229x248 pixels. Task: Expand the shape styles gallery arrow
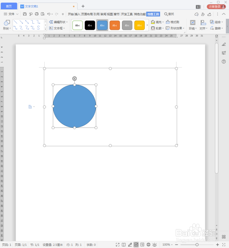pyautogui.click(x=147, y=25)
